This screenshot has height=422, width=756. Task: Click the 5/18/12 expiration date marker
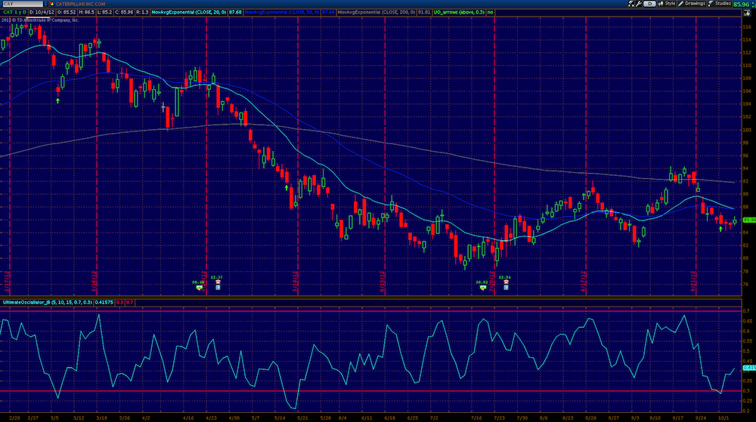[x=295, y=282]
